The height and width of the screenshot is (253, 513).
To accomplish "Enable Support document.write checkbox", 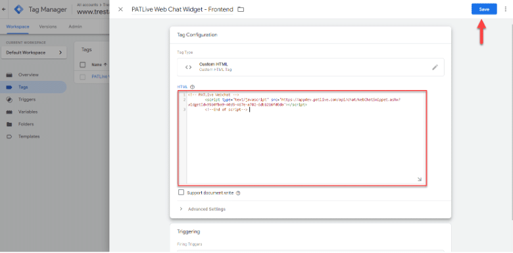I will point(181,192).
